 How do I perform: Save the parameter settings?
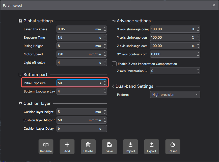tap(109, 147)
